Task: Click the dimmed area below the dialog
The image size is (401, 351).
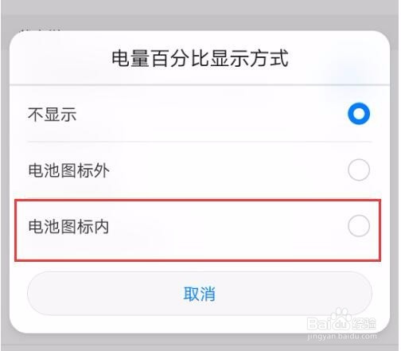Action: coord(199,343)
